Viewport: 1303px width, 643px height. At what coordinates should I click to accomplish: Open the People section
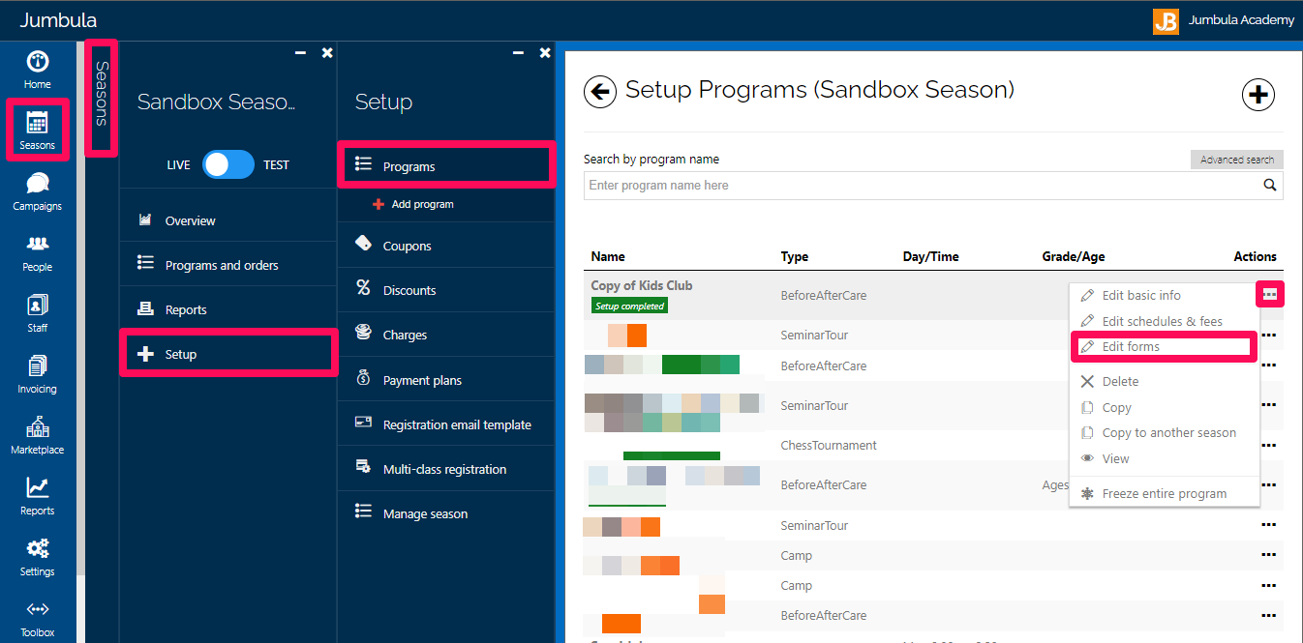(x=38, y=253)
